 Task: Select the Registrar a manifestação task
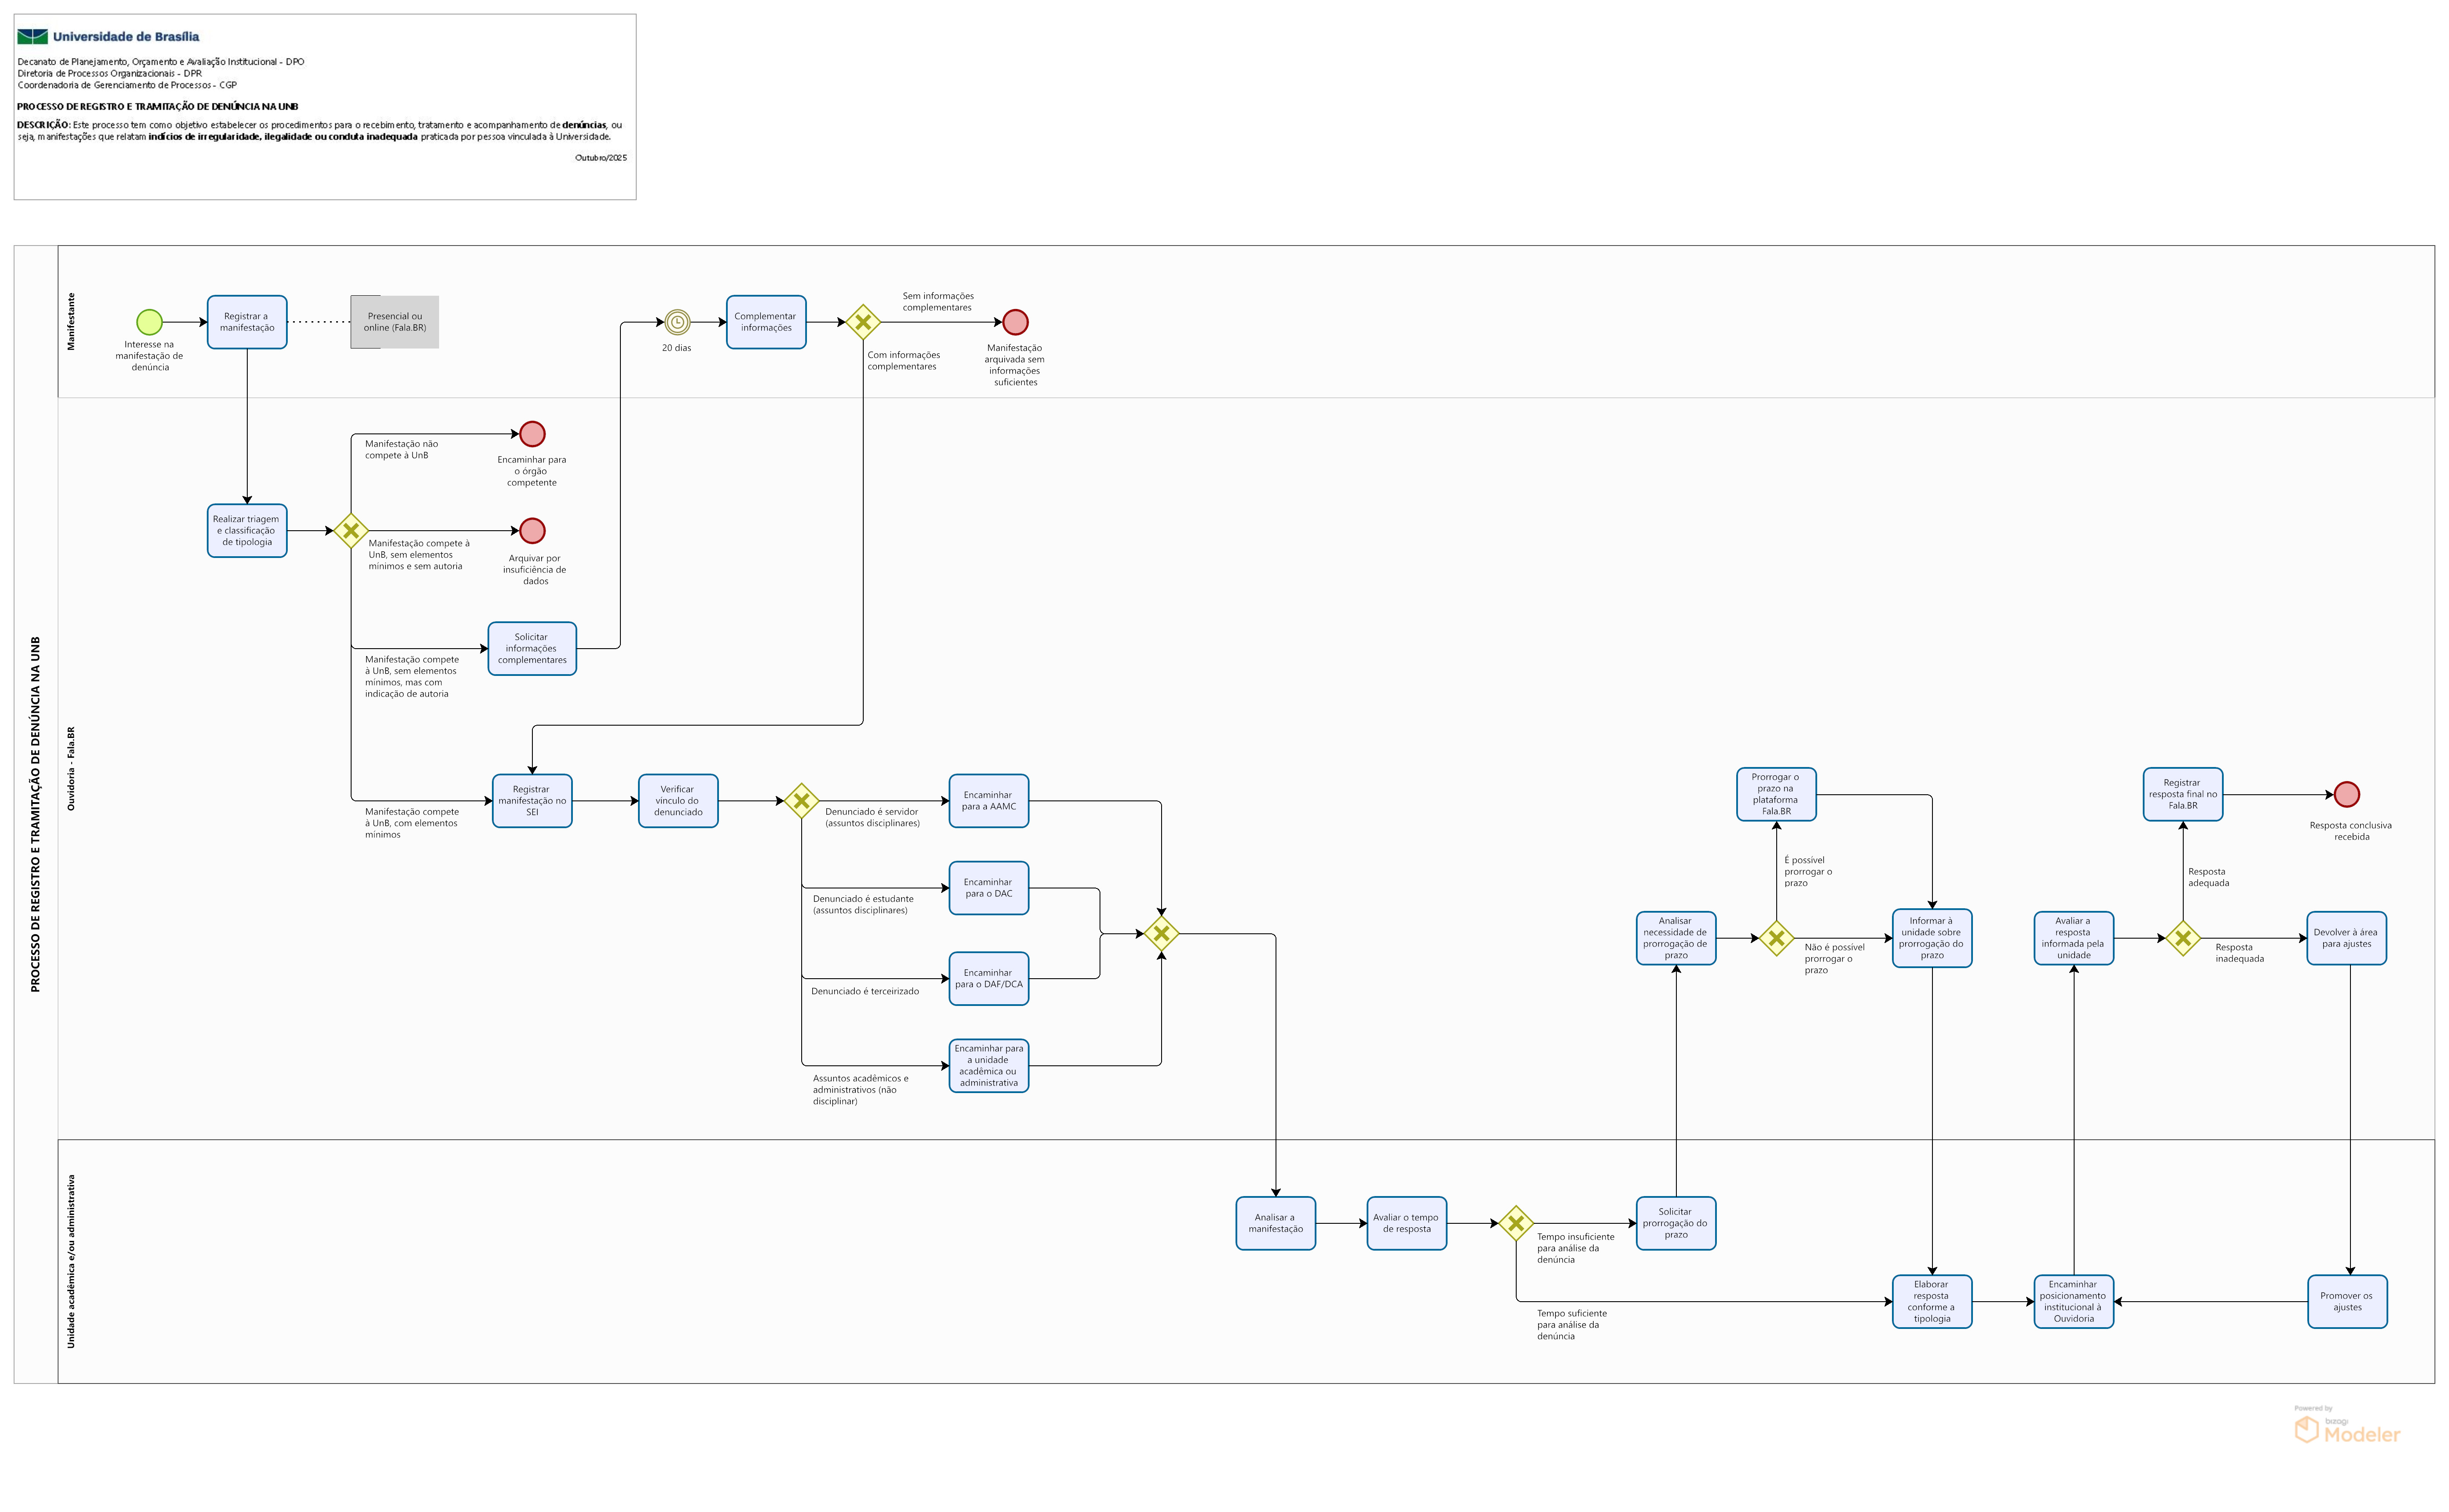click(x=247, y=322)
